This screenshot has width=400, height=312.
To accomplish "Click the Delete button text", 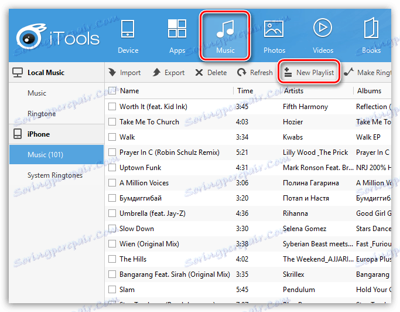I will [217, 73].
